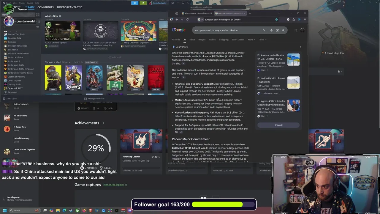The image size is (380, 214).
Task: Click the browser address bar
Action: point(237,20)
